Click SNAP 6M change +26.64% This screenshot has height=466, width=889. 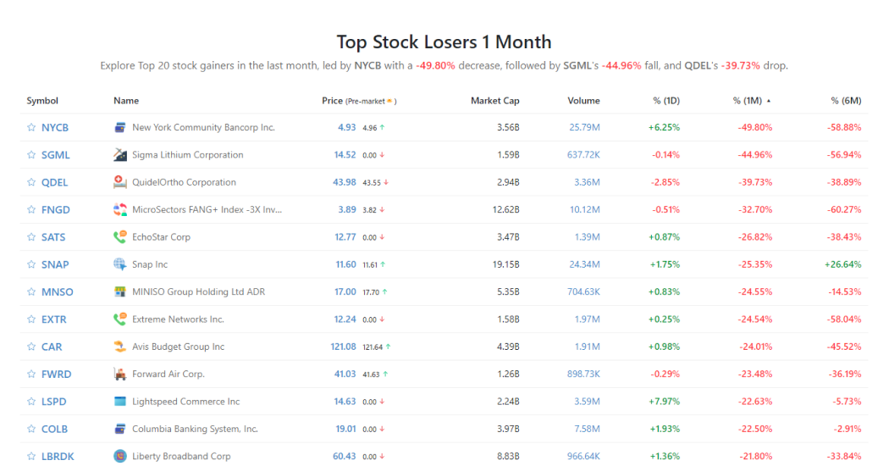[x=843, y=264]
